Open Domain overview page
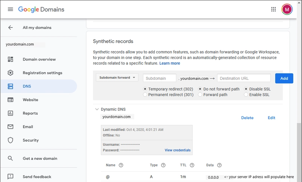Screen dimensions: 302x182 pos(39,59)
